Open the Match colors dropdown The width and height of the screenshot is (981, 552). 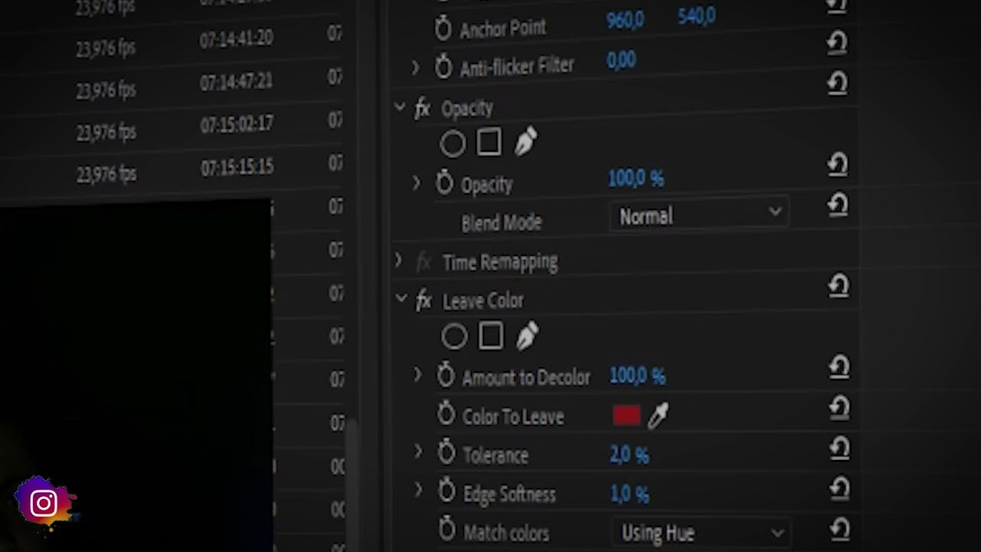(701, 532)
